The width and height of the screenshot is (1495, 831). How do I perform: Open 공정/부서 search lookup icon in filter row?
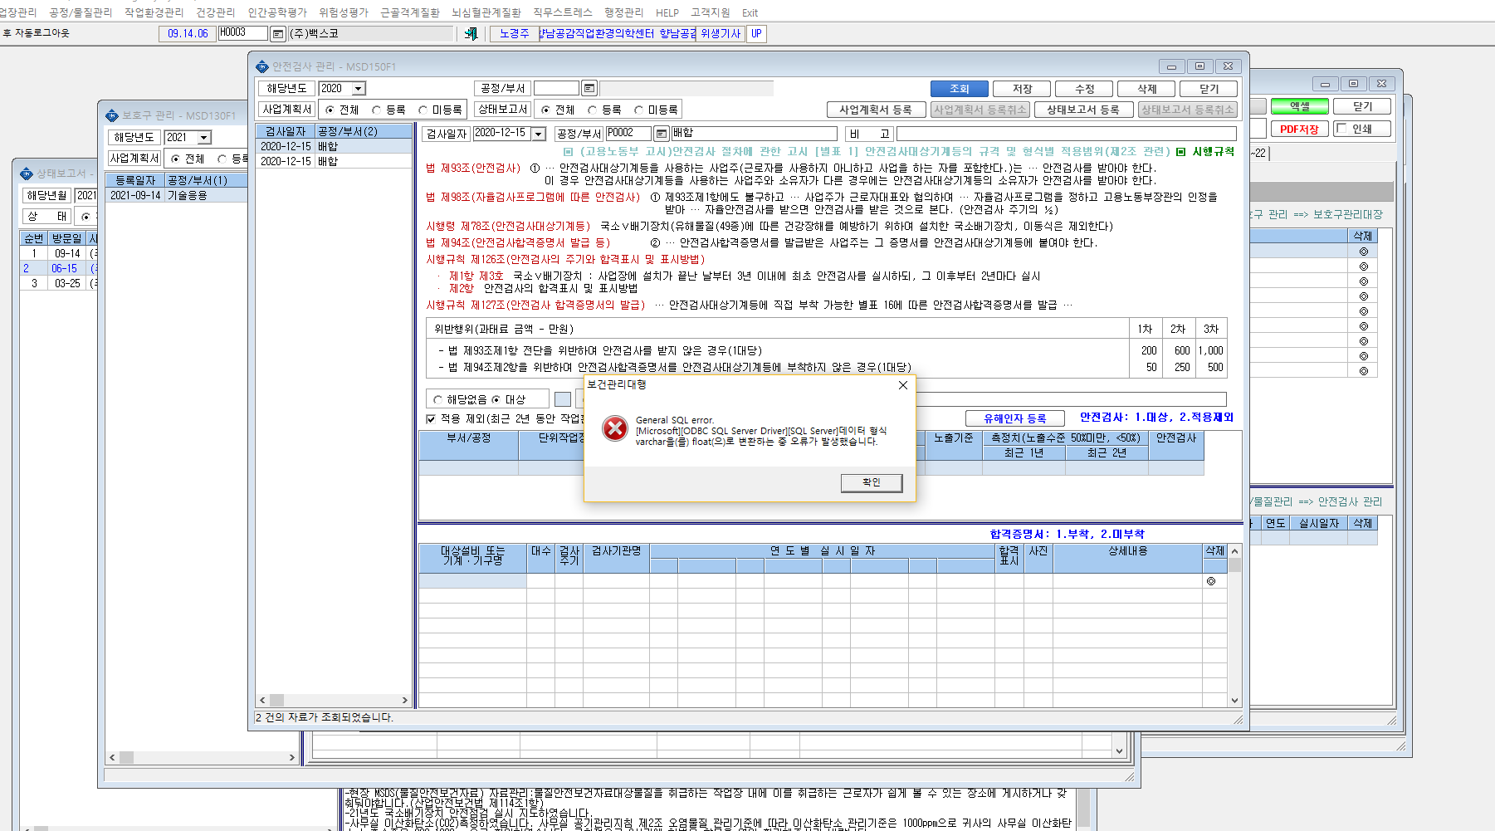point(589,88)
